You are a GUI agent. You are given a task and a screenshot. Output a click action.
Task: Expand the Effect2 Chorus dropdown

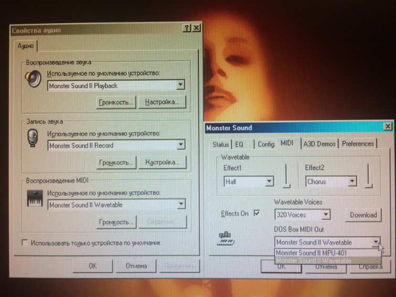(x=352, y=181)
